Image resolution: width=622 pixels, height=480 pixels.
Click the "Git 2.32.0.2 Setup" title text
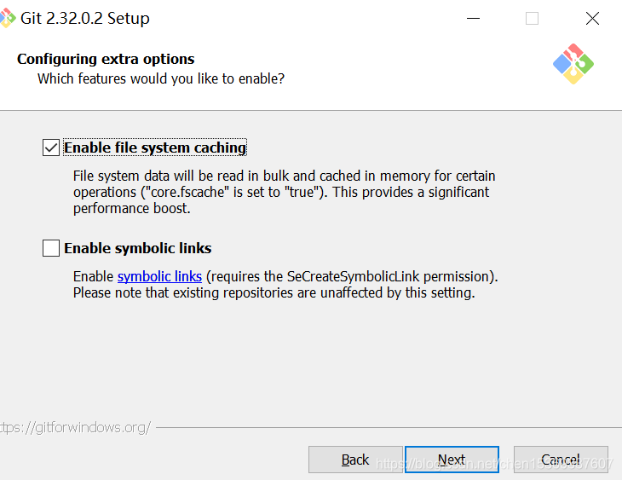pos(86,18)
